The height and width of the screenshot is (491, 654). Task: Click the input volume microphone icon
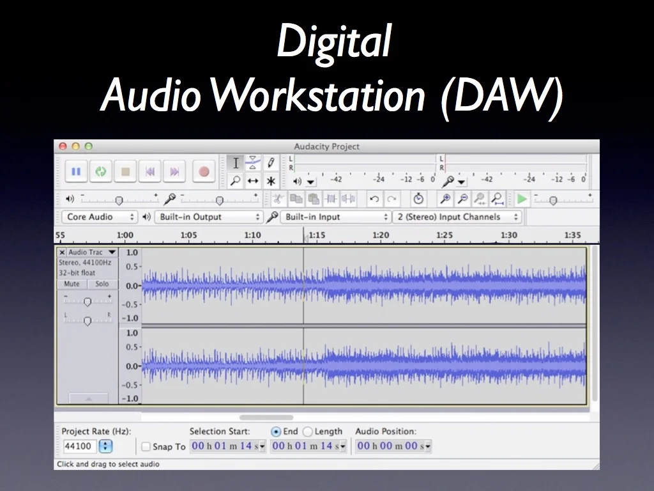coord(169,199)
